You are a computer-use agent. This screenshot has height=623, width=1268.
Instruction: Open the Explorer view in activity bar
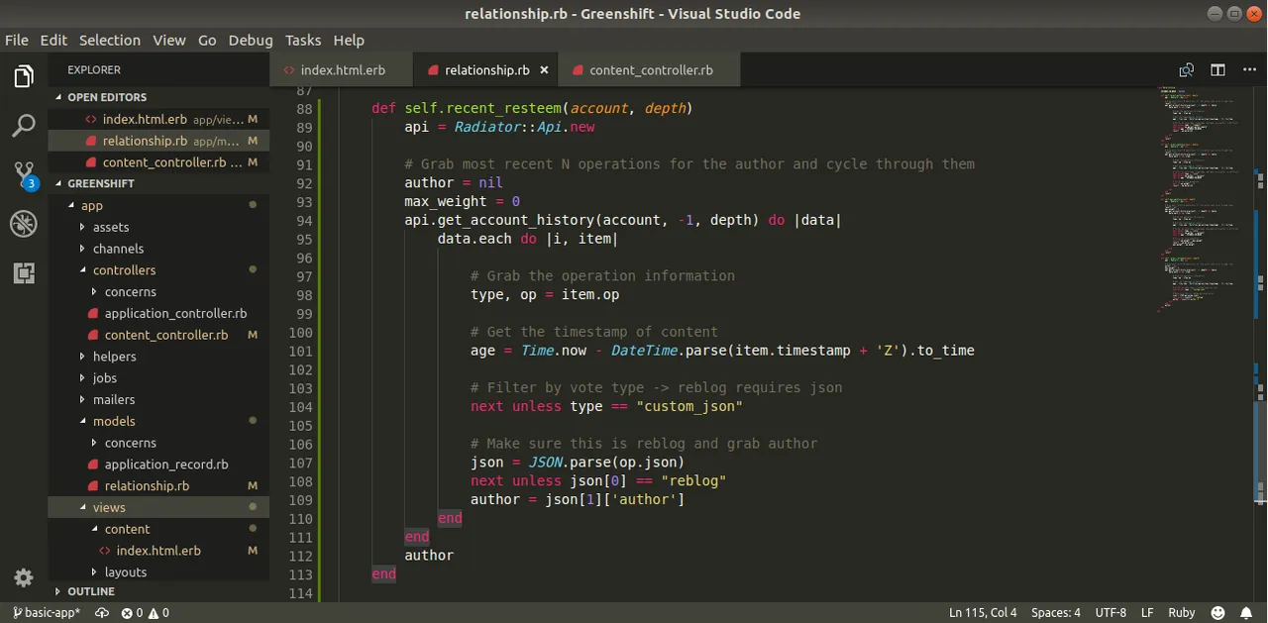(24, 76)
